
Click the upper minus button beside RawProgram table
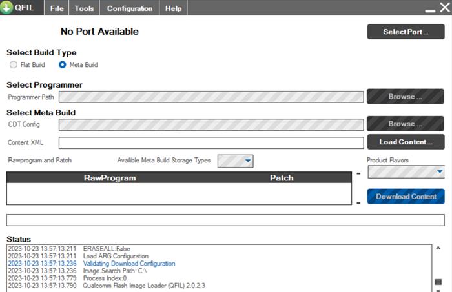[358, 173]
